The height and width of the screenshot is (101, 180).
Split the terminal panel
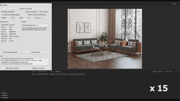[167, 72]
